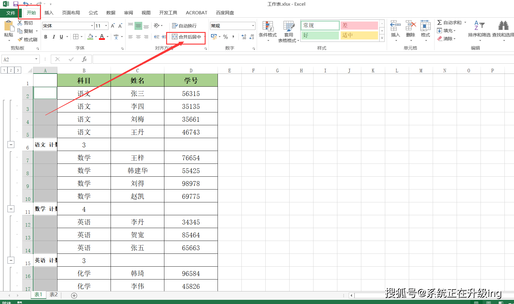Click the Name Box showing A2
Screen dimensions: 514x304
click(x=18, y=59)
